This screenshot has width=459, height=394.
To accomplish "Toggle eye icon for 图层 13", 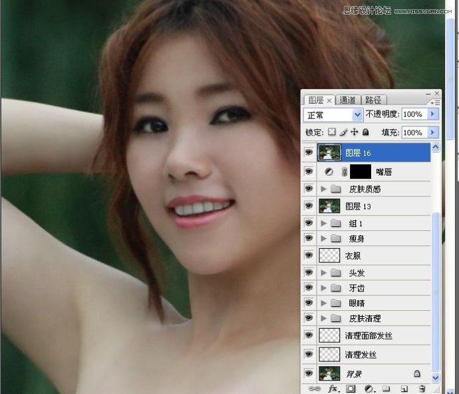I will coord(309,206).
